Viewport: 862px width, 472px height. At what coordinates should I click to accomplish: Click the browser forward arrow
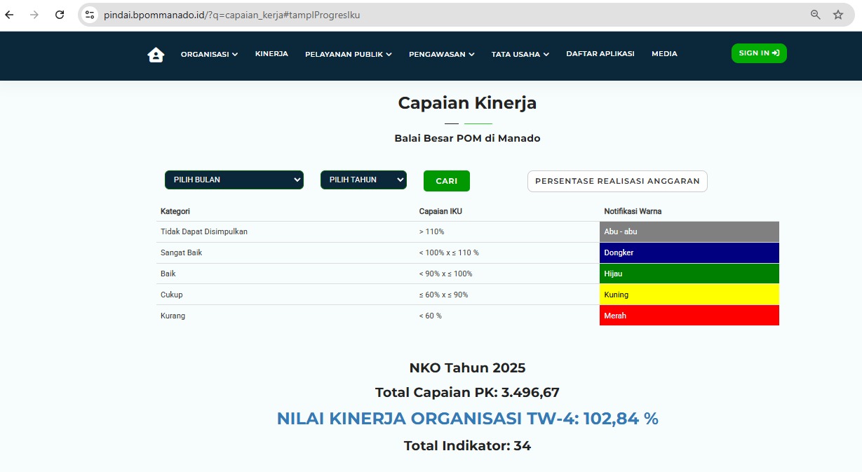point(34,15)
